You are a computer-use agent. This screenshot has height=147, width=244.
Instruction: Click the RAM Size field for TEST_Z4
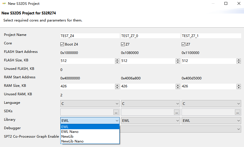87,86
